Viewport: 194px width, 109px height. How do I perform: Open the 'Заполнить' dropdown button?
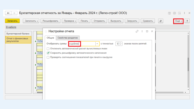(31, 21)
